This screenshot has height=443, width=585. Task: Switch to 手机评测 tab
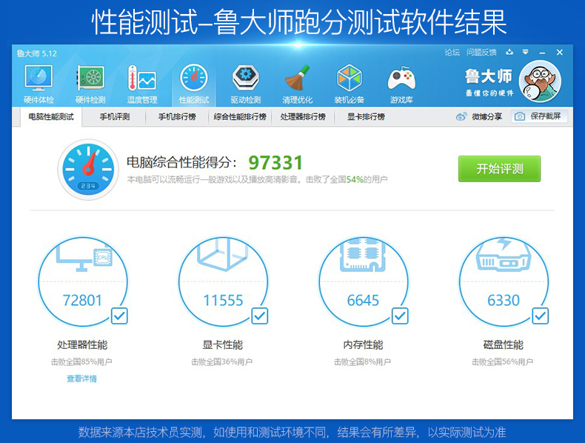pos(114,117)
